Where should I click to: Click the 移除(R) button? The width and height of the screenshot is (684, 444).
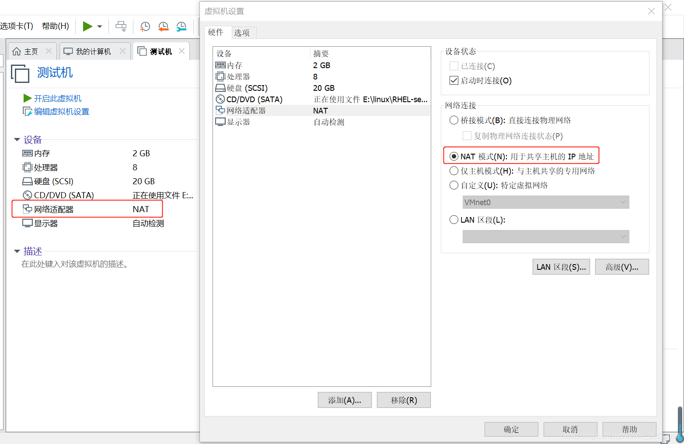(404, 400)
